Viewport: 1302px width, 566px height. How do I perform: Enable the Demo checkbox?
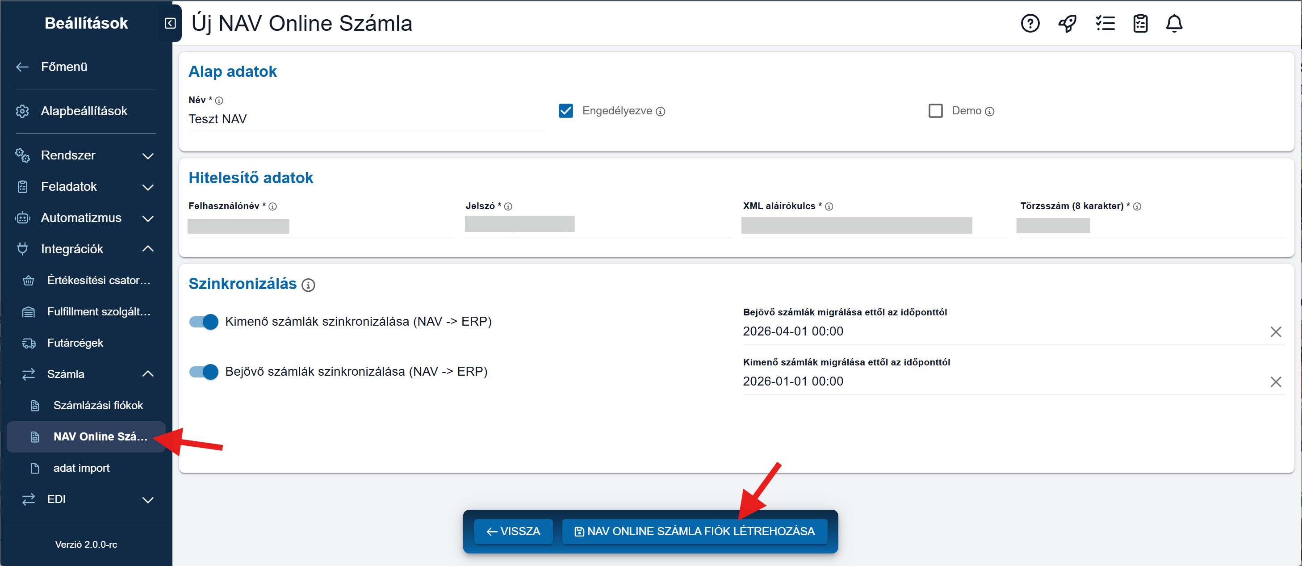point(935,111)
